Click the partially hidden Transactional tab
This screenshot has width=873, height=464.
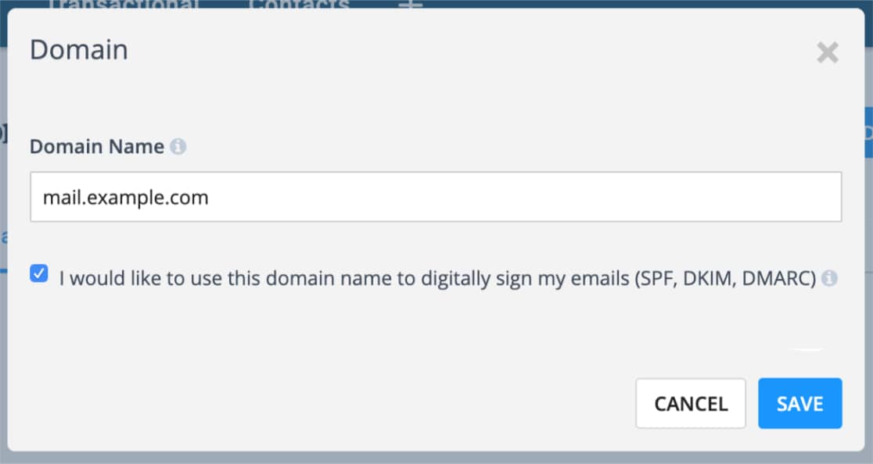[124, 5]
